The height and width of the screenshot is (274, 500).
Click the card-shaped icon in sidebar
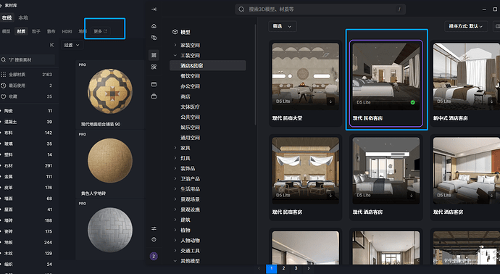[154, 84]
